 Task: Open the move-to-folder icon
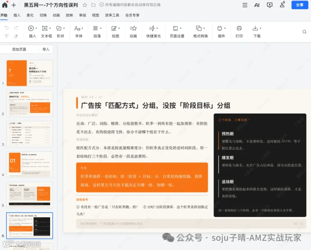(x=93, y=5)
